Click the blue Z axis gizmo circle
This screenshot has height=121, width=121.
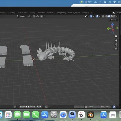(x=113, y=25)
